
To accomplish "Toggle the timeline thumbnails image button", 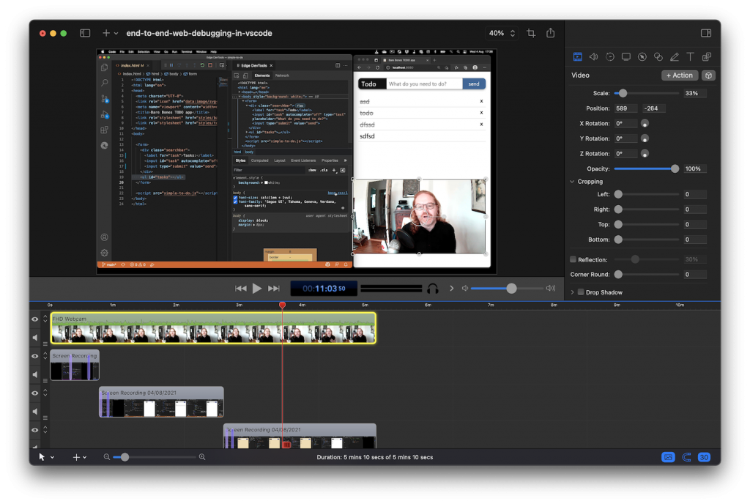I will point(668,457).
